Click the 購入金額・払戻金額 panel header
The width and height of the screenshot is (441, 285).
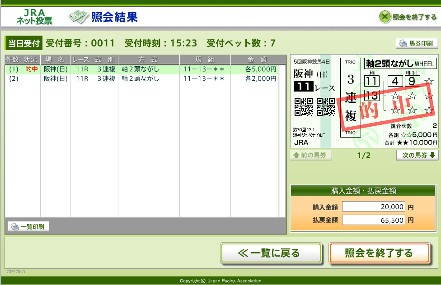pos(363,191)
